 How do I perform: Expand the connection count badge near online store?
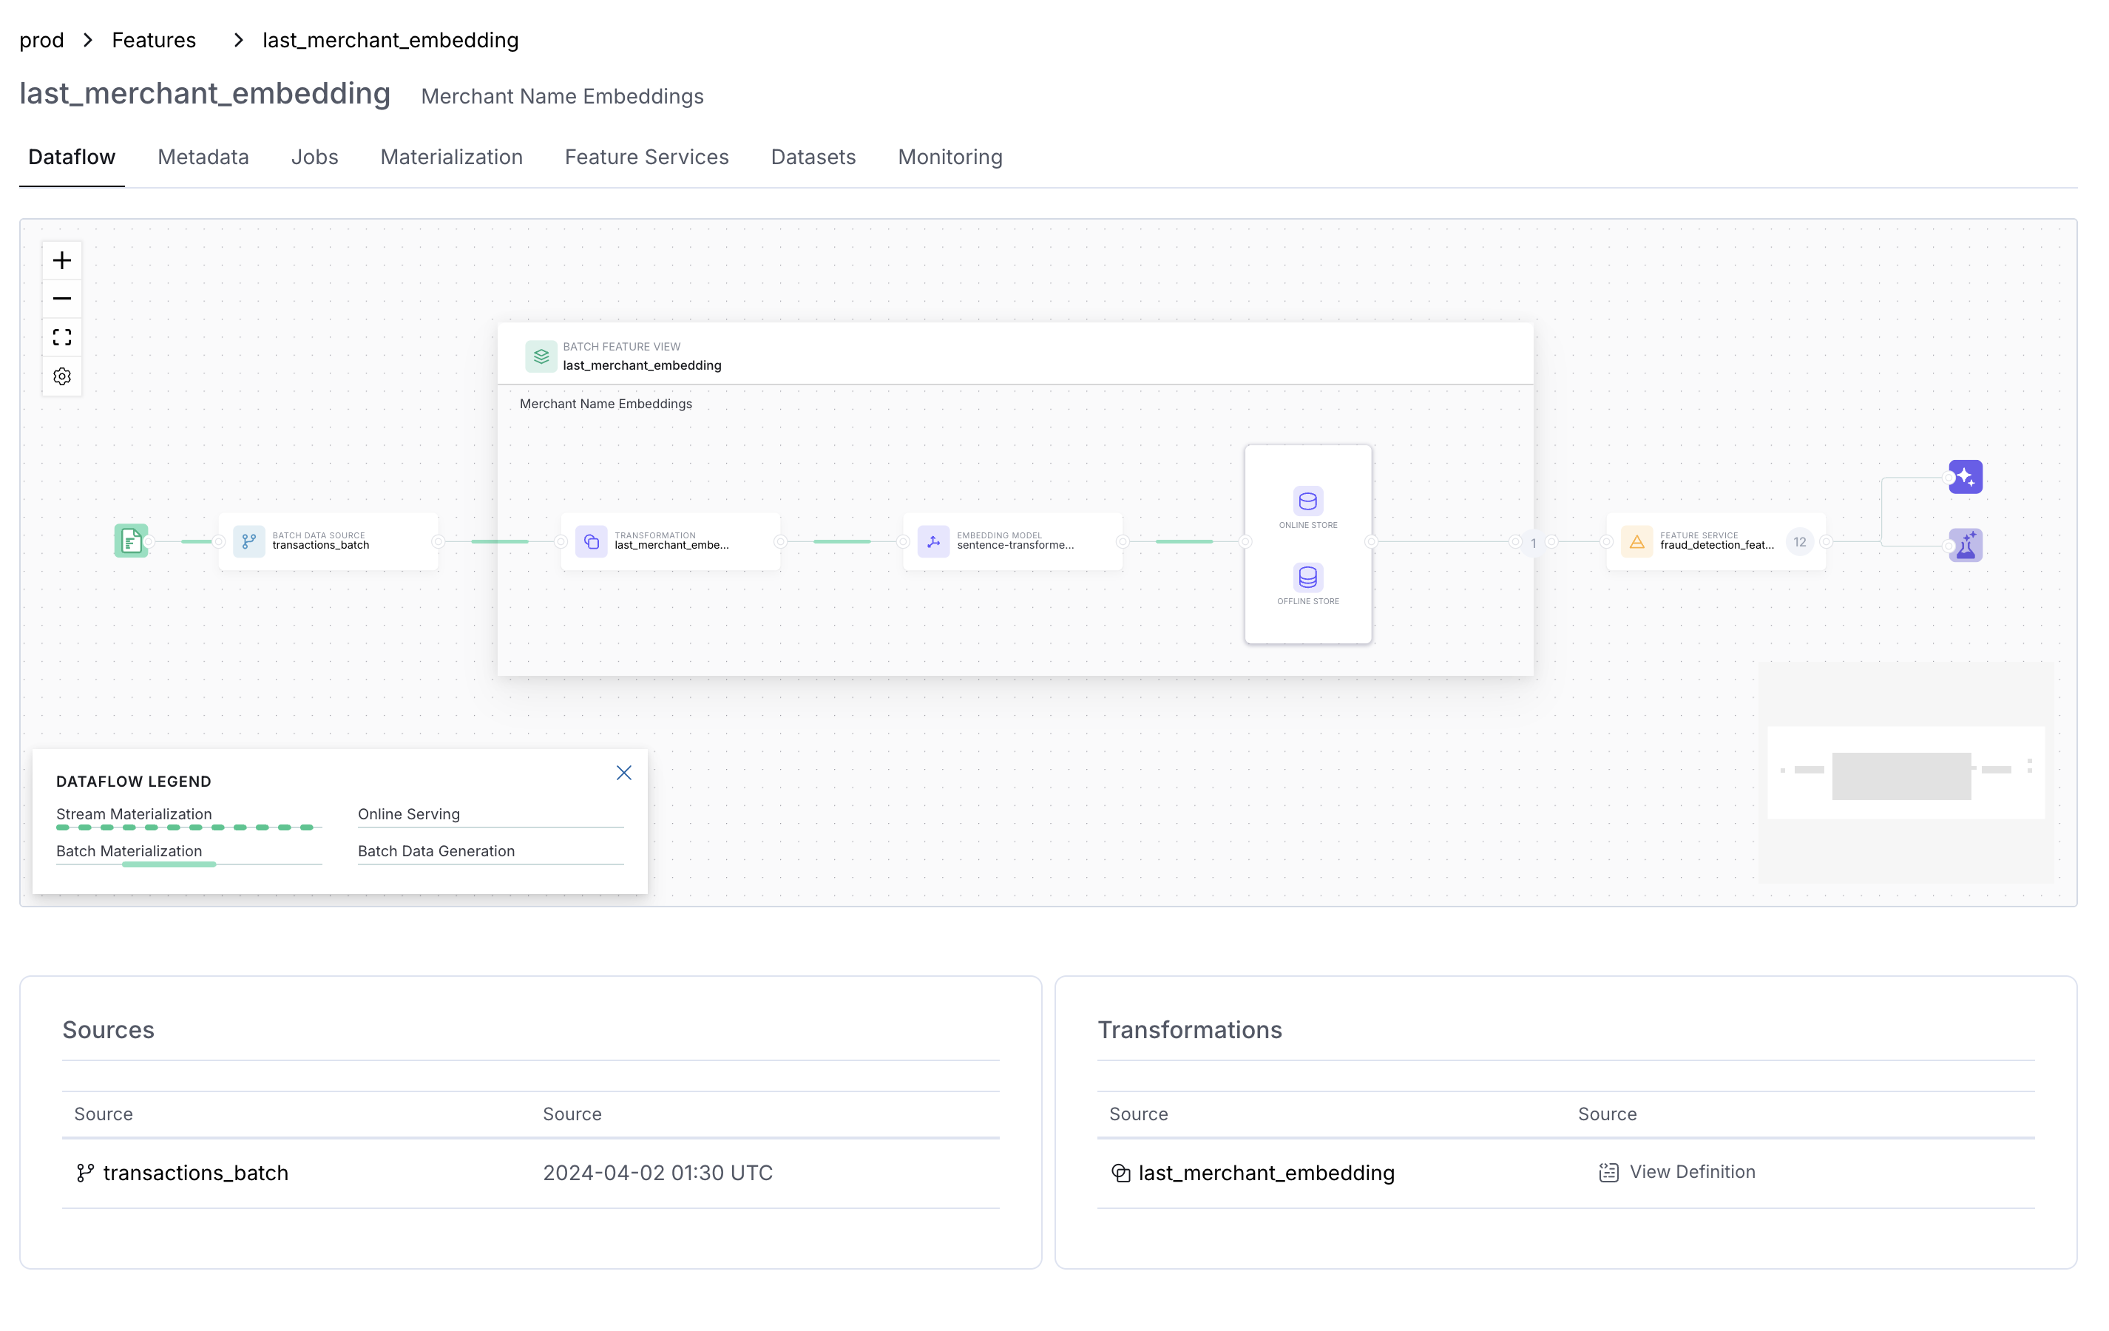pos(1533,543)
